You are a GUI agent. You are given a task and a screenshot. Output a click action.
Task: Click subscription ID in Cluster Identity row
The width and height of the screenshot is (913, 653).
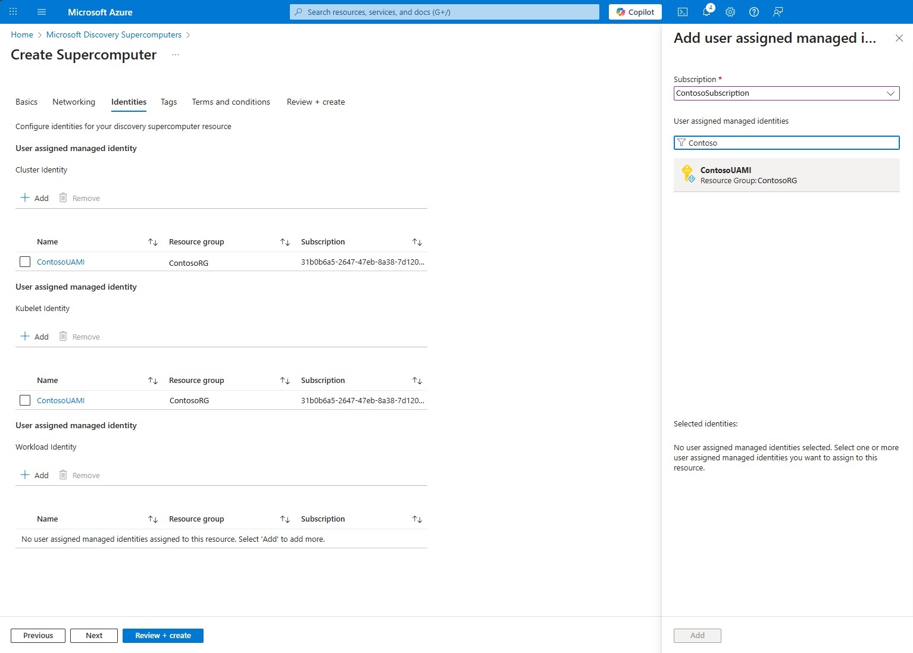(362, 262)
